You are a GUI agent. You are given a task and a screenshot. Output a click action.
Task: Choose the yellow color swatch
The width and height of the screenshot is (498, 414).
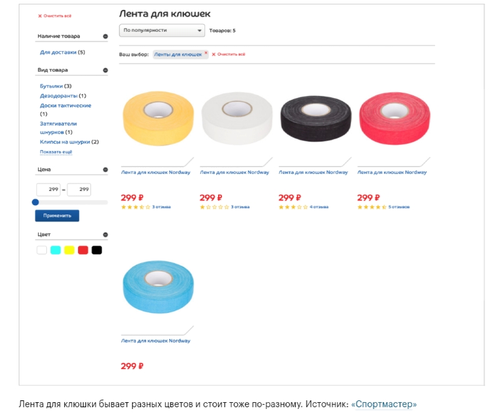[69, 250]
